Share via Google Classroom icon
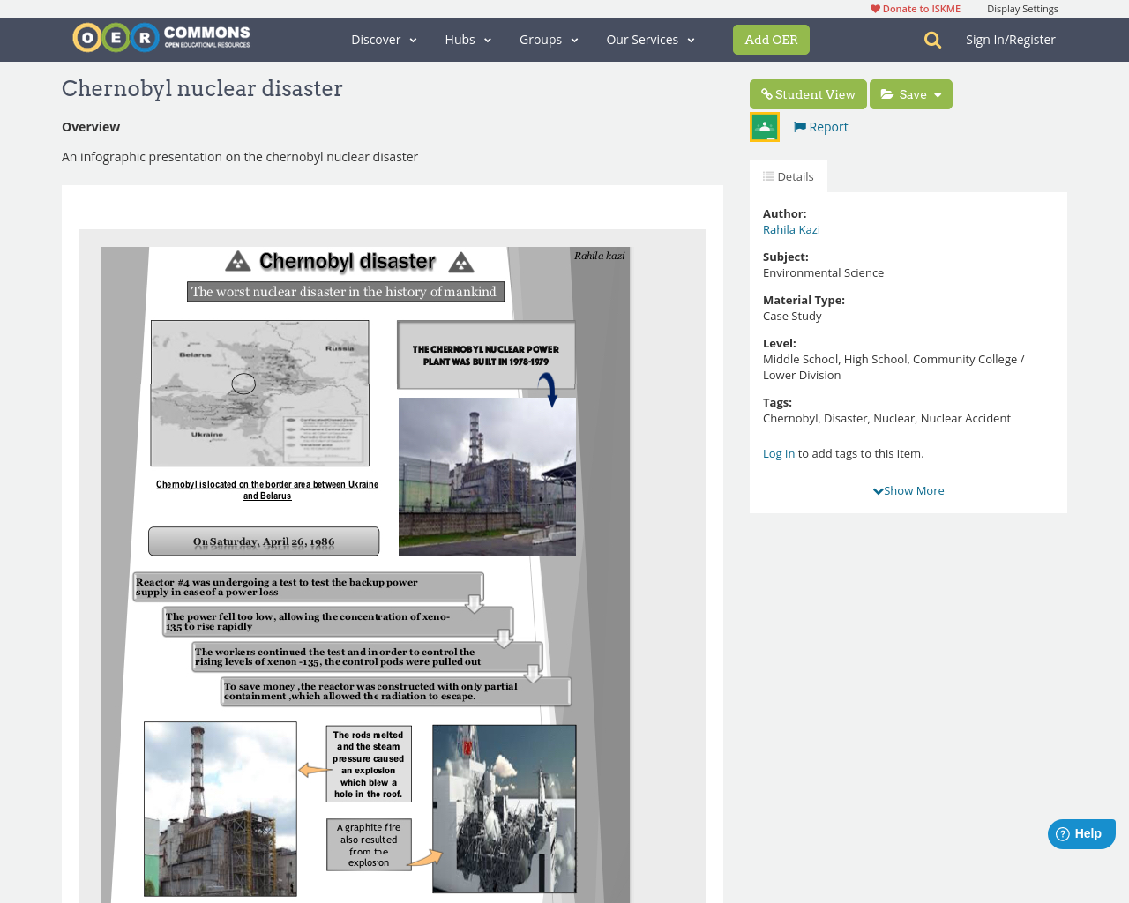 pyautogui.click(x=765, y=127)
